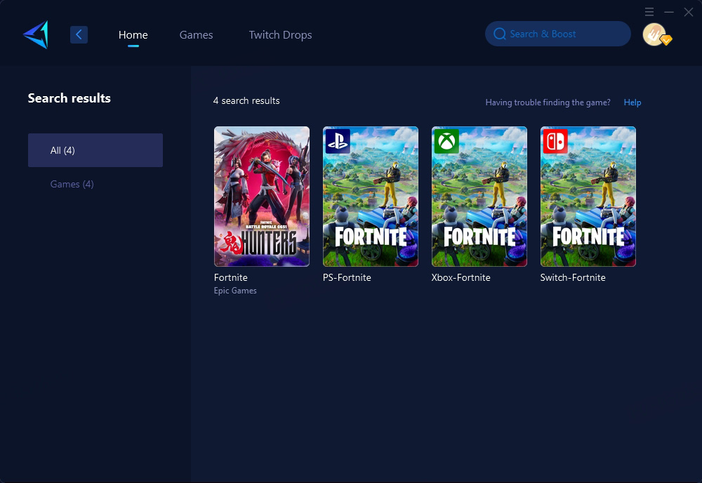Open the Switch-Fortnite cover thumbnail
The height and width of the screenshot is (483, 702).
pyautogui.click(x=588, y=197)
